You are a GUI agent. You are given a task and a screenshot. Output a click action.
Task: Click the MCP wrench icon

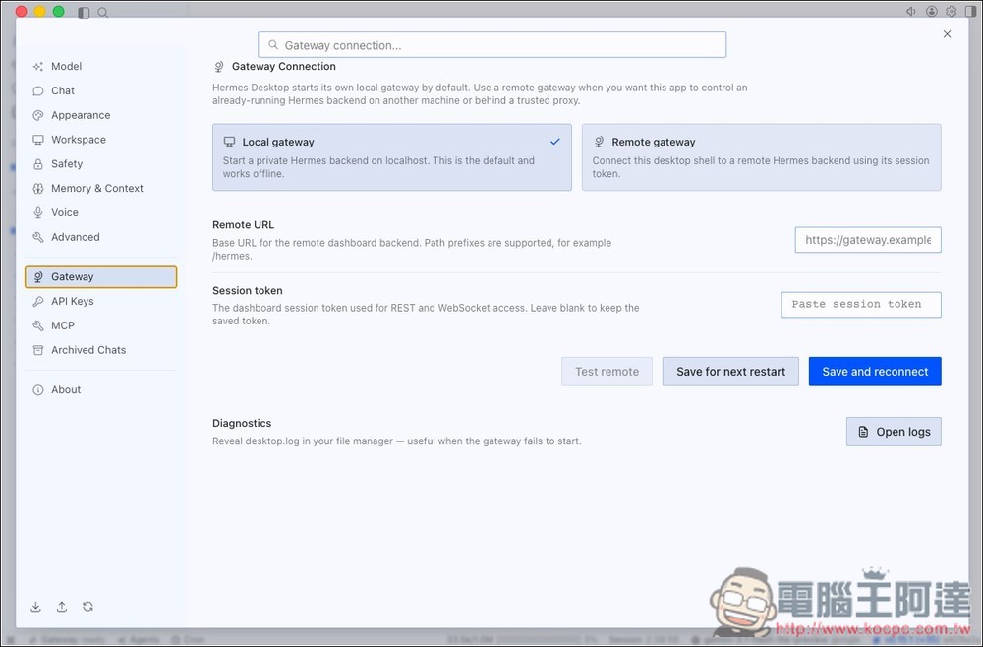(x=38, y=326)
